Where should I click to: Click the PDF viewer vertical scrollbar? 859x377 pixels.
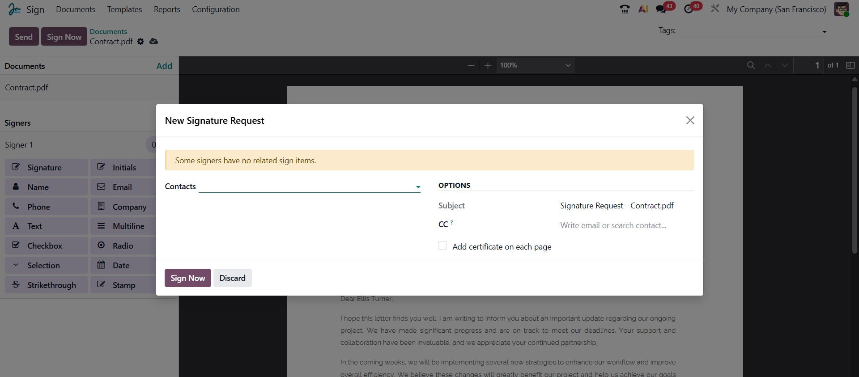click(854, 170)
